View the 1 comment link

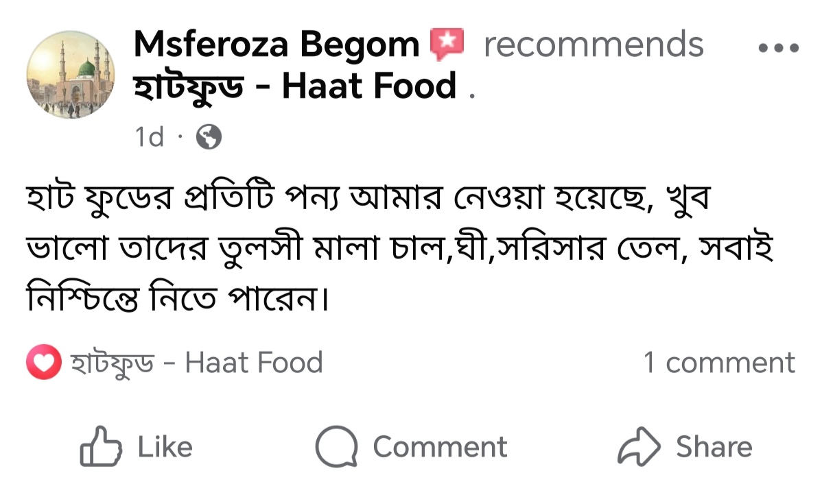click(718, 363)
